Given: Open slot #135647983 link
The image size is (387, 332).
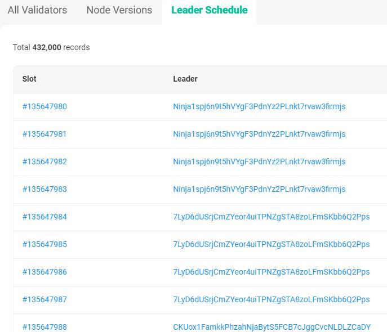Looking at the screenshot, I should click(45, 189).
